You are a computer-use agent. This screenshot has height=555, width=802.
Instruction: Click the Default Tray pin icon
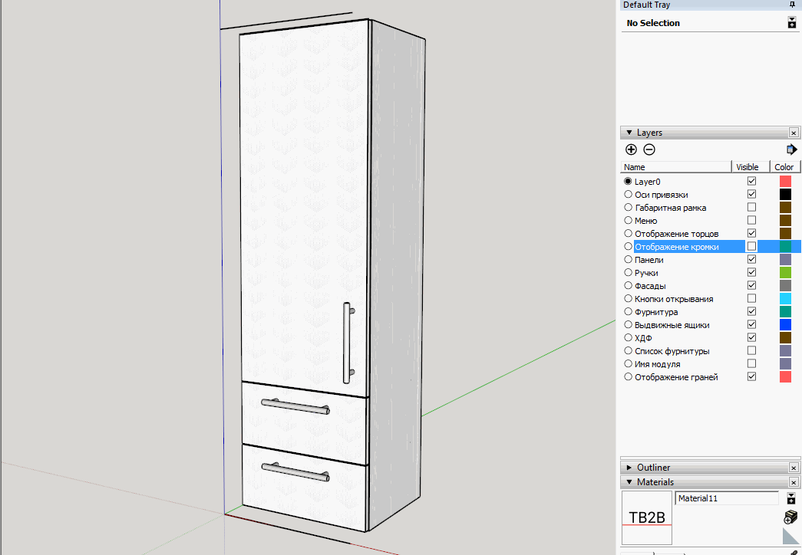[792, 5]
